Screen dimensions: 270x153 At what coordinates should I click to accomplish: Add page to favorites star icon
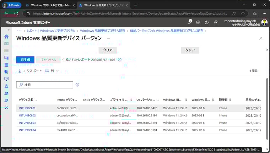[243, 13]
